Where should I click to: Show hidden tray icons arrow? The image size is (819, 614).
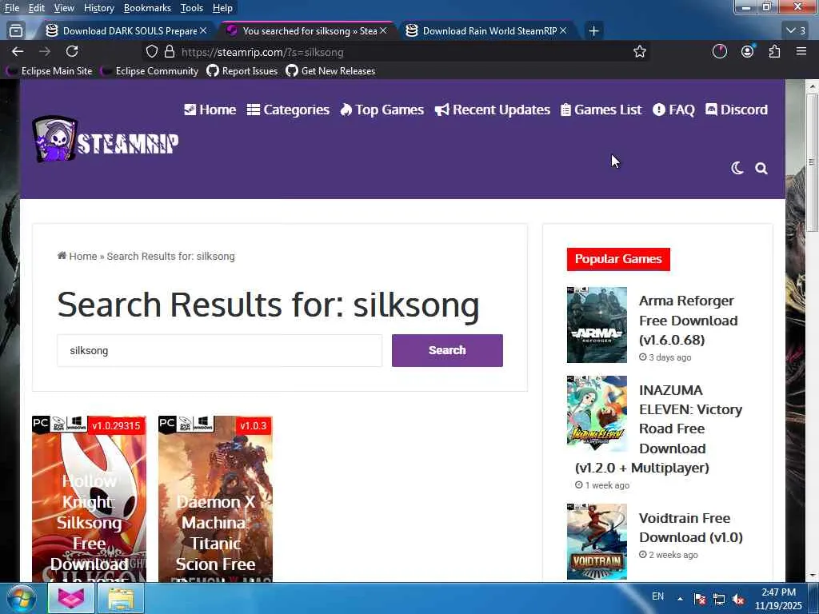680,599
